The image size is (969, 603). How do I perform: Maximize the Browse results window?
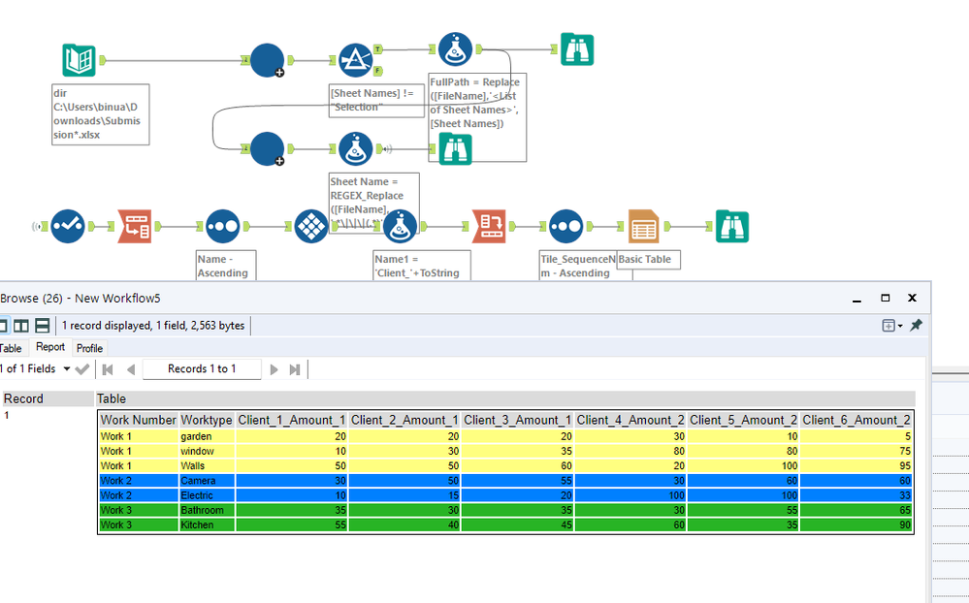tap(885, 298)
